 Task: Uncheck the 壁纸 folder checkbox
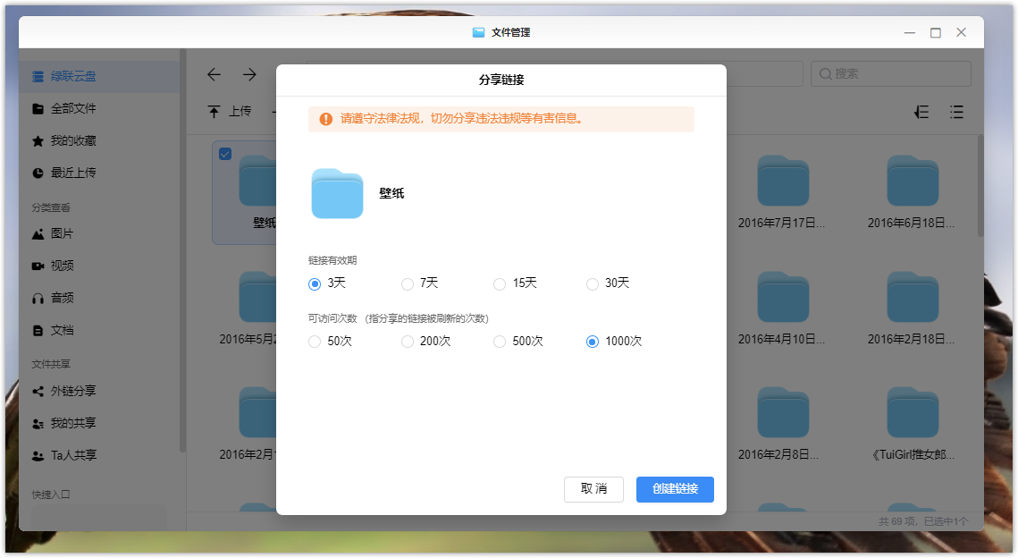tap(225, 154)
